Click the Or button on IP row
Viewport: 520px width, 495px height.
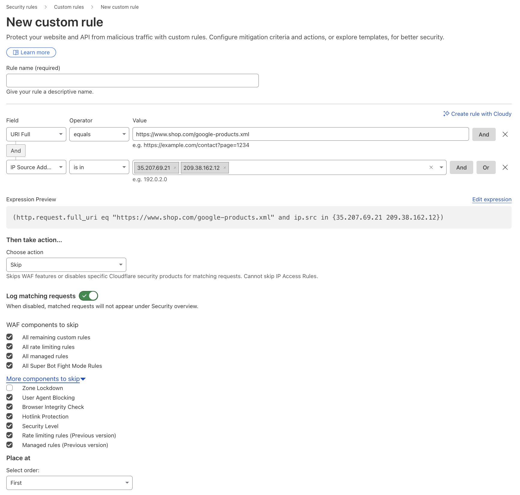[x=486, y=167]
